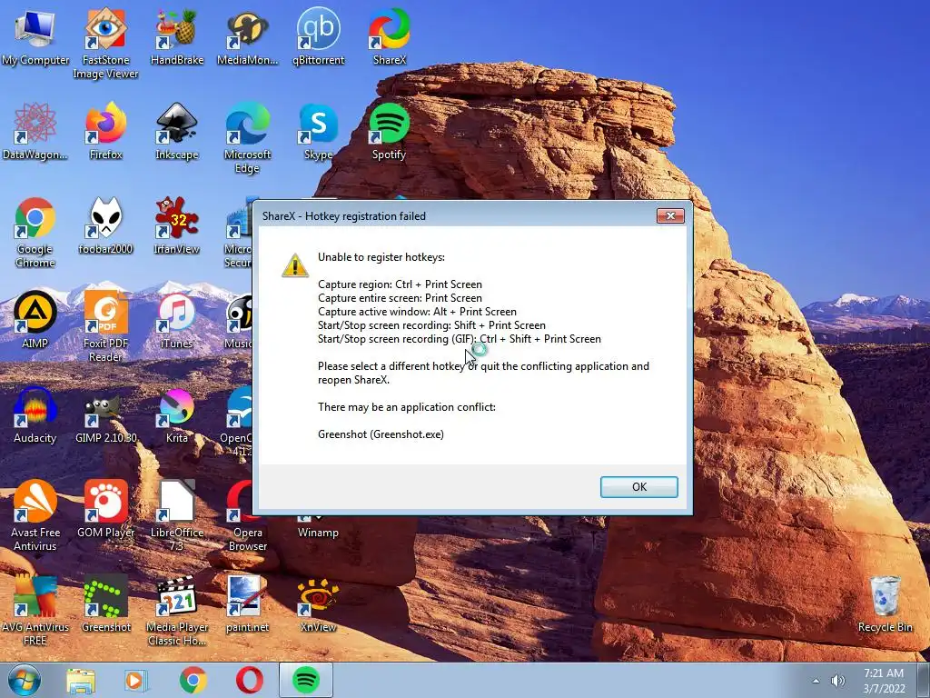Open Windows Explorer from the taskbar

[81, 681]
